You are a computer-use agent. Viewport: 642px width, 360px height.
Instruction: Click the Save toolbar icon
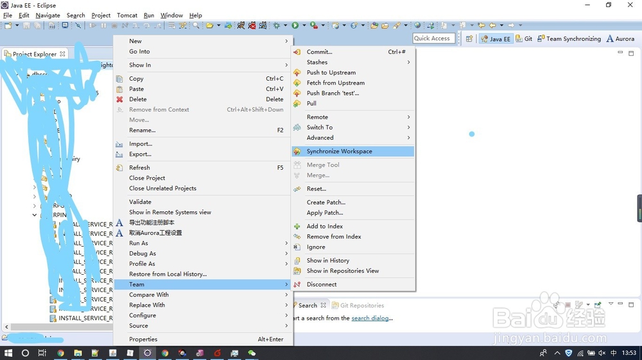tap(26, 26)
